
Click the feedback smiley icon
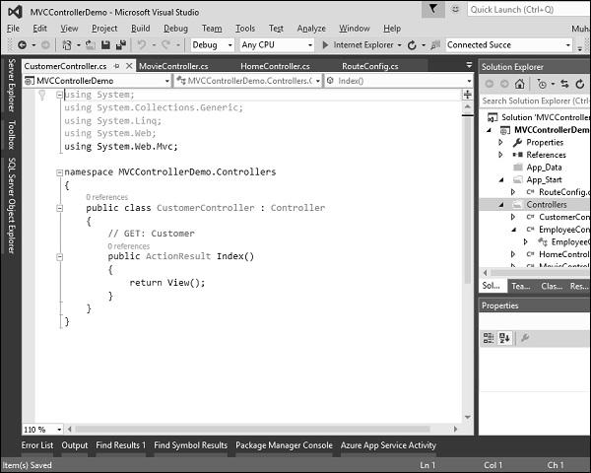tap(455, 9)
